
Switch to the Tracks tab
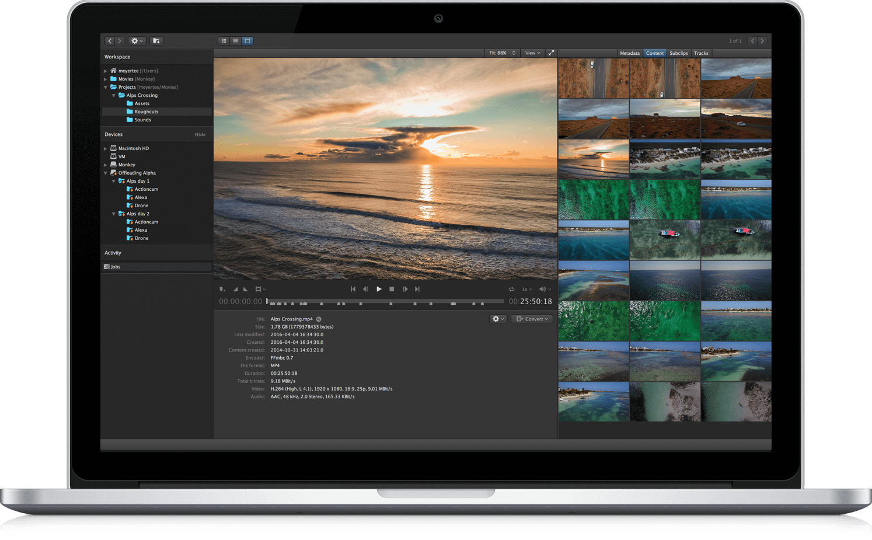tap(701, 53)
